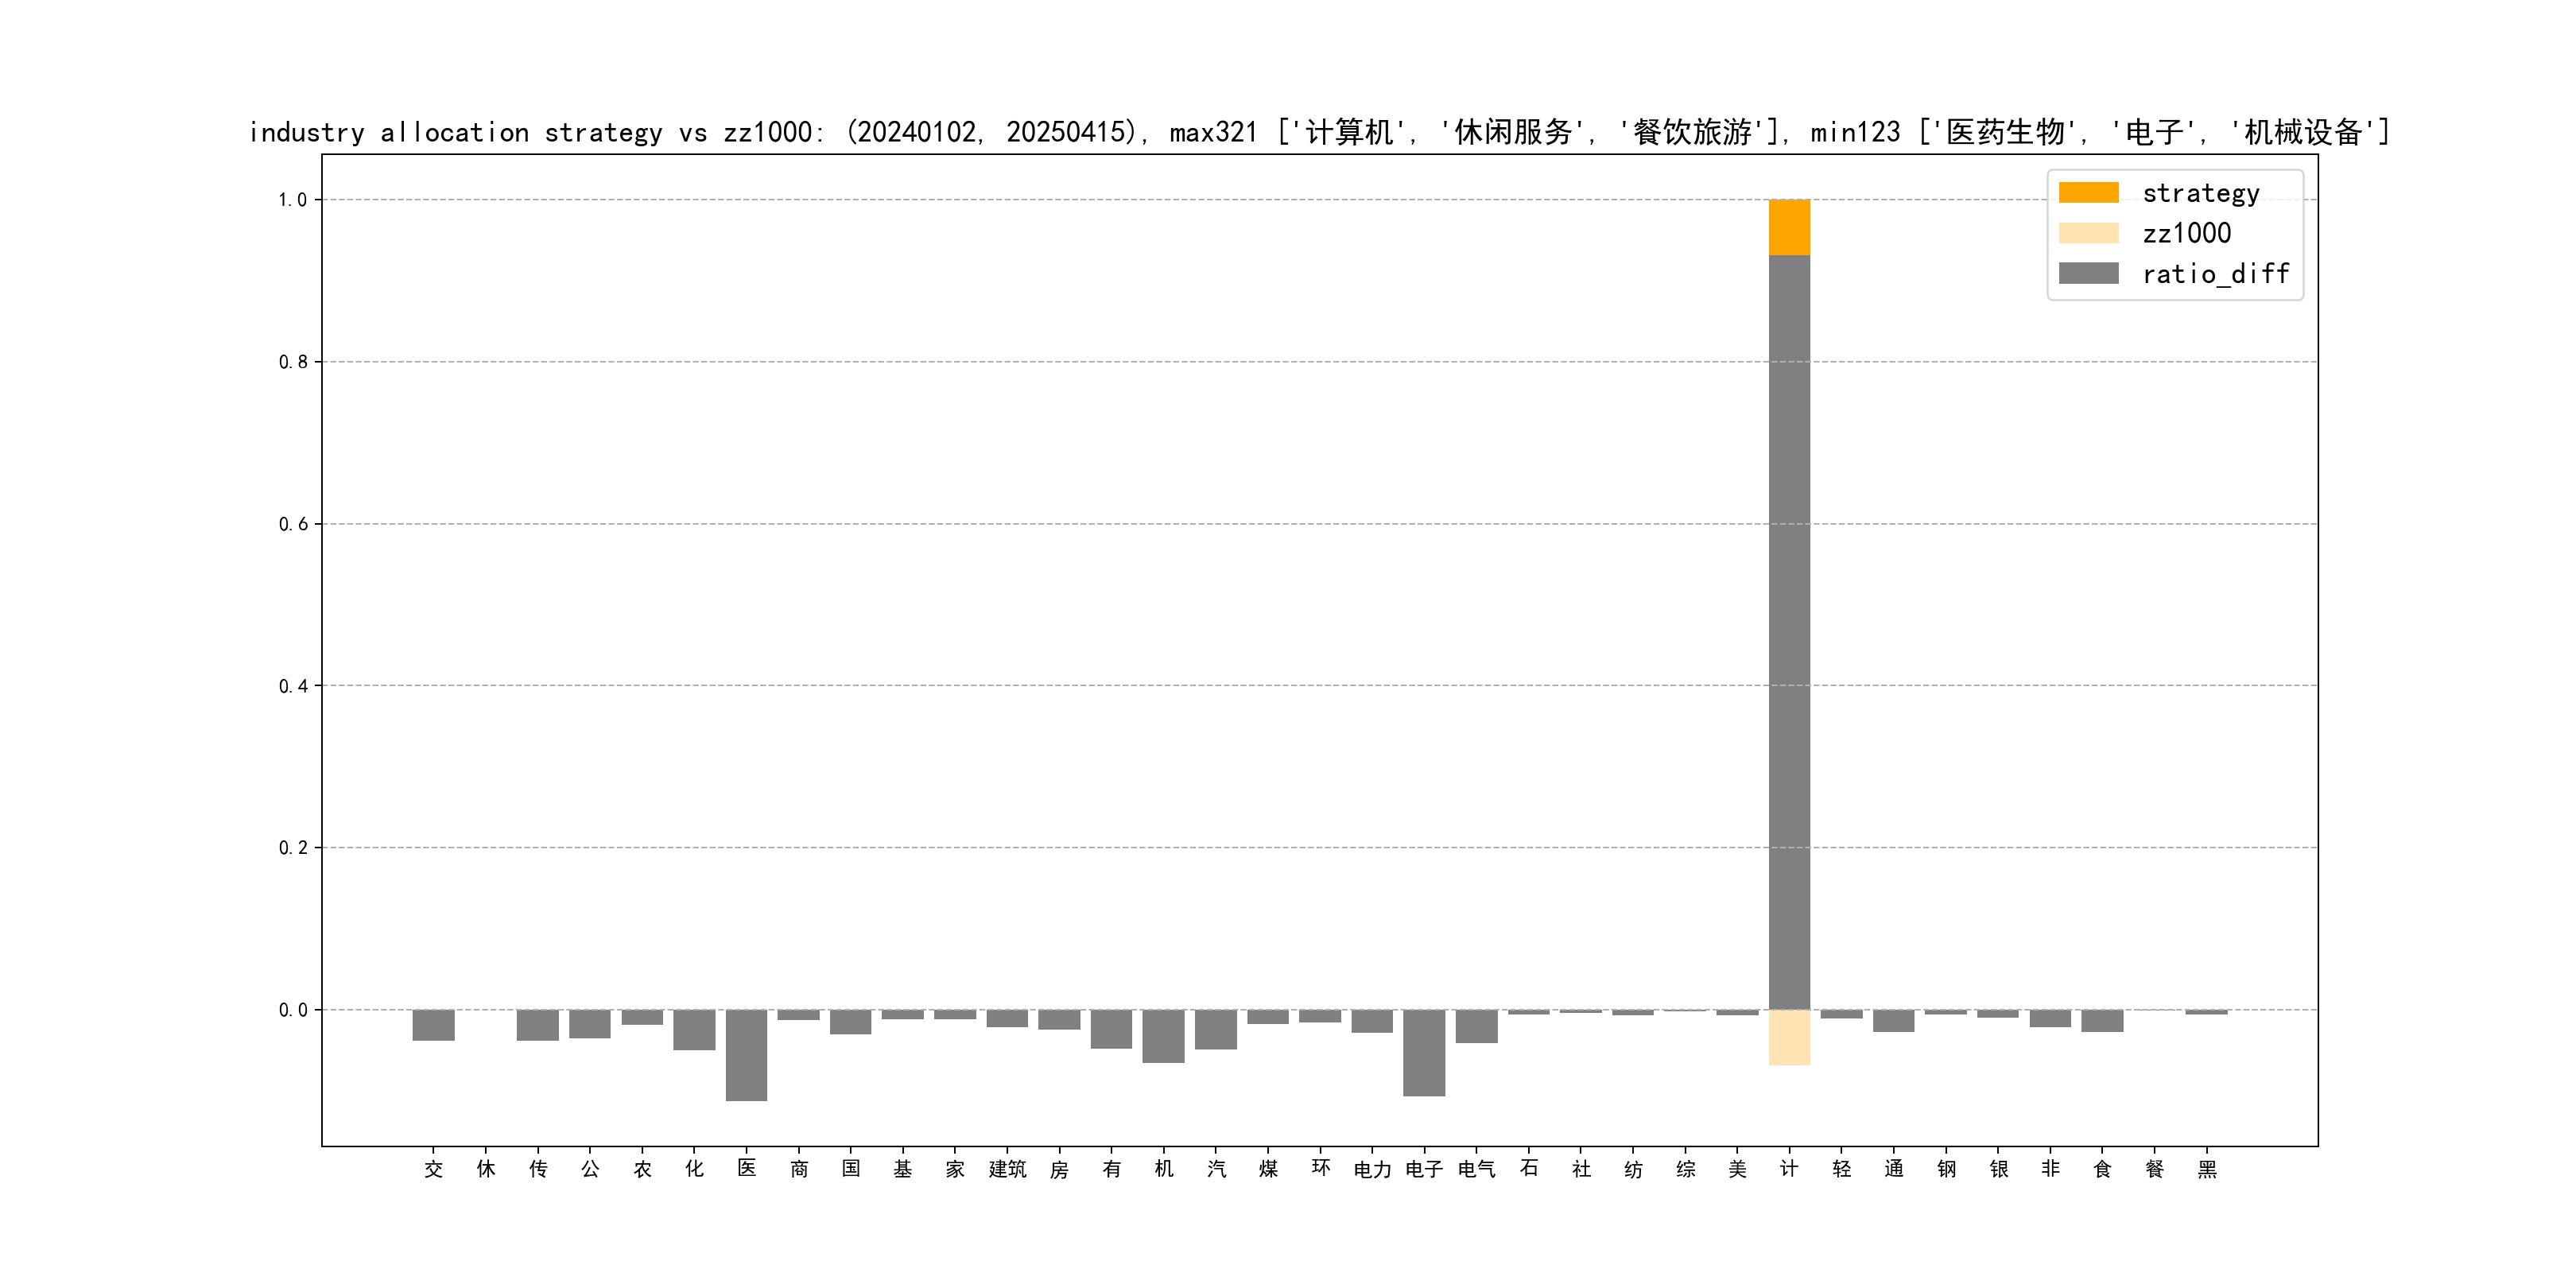Click the negative gray bar above 电子
Image resolution: width=2576 pixels, height=1288 pixels.
coord(1423,1052)
